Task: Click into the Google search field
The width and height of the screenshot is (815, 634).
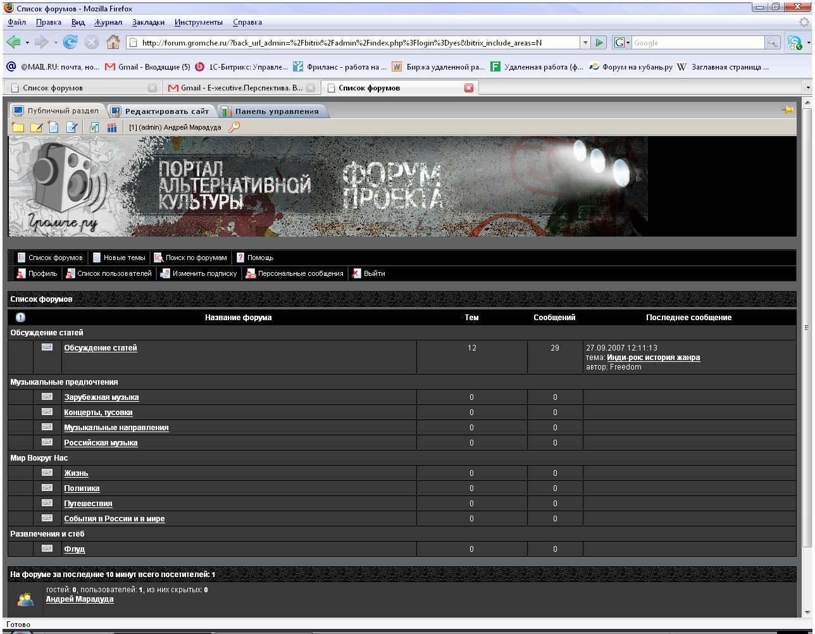Action: pyautogui.click(x=697, y=42)
